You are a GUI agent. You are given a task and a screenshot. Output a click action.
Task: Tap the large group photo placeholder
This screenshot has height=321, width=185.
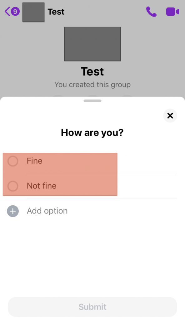coord(92,44)
